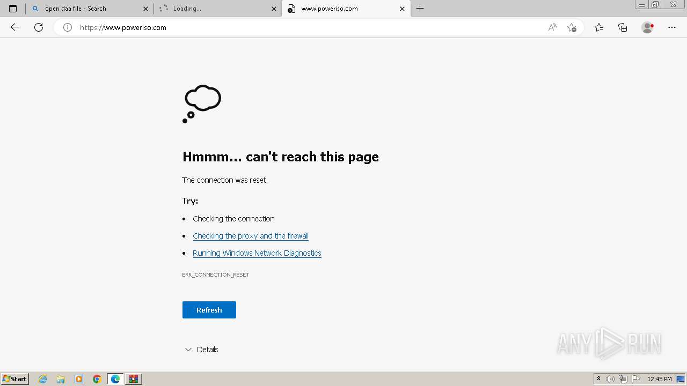This screenshot has width=687, height=386.
Task: Launch Google Chrome from taskbar
Action: point(97,379)
